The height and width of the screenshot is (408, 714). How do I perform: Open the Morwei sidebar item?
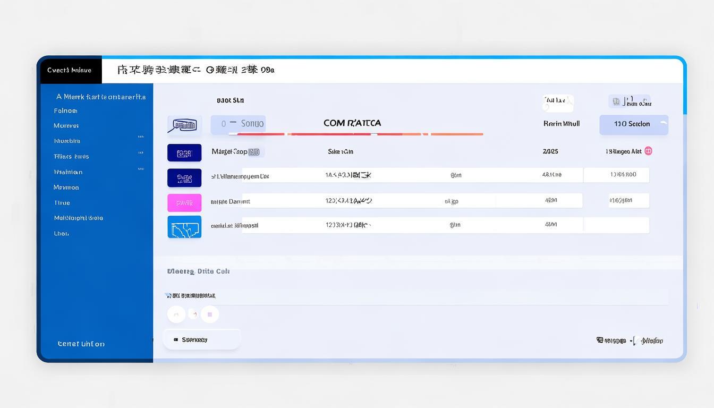point(66,125)
